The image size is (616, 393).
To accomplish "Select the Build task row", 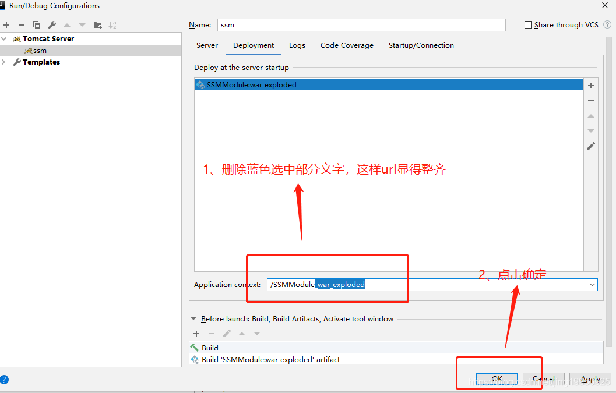I will pyautogui.click(x=396, y=348).
